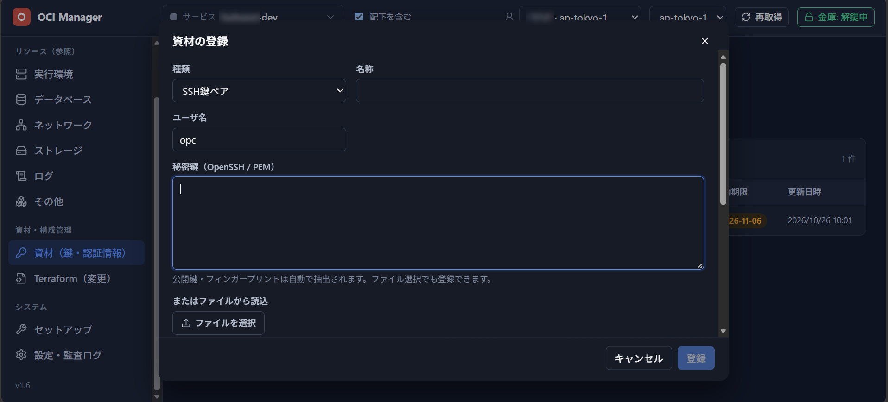The width and height of the screenshot is (888, 402).
Task: Expand the サービス dropdown in header
Action: tap(253, 17)
